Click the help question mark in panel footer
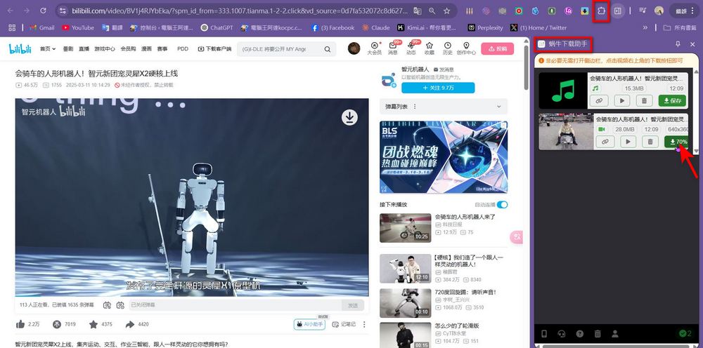This screenshot has width=703, height=348. 579,334
